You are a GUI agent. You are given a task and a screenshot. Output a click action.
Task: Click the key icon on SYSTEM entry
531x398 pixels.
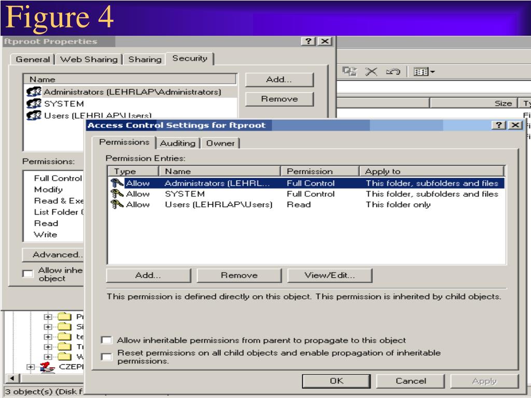(117, 194)
